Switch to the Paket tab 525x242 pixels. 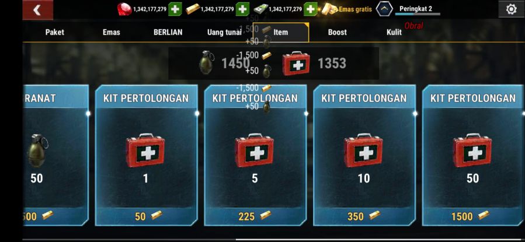coord(54,33)
